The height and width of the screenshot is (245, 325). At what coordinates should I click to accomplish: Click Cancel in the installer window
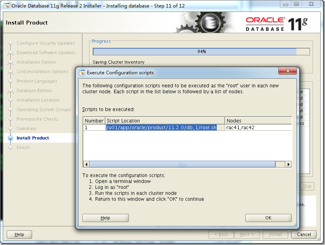[x=304, y=234]
